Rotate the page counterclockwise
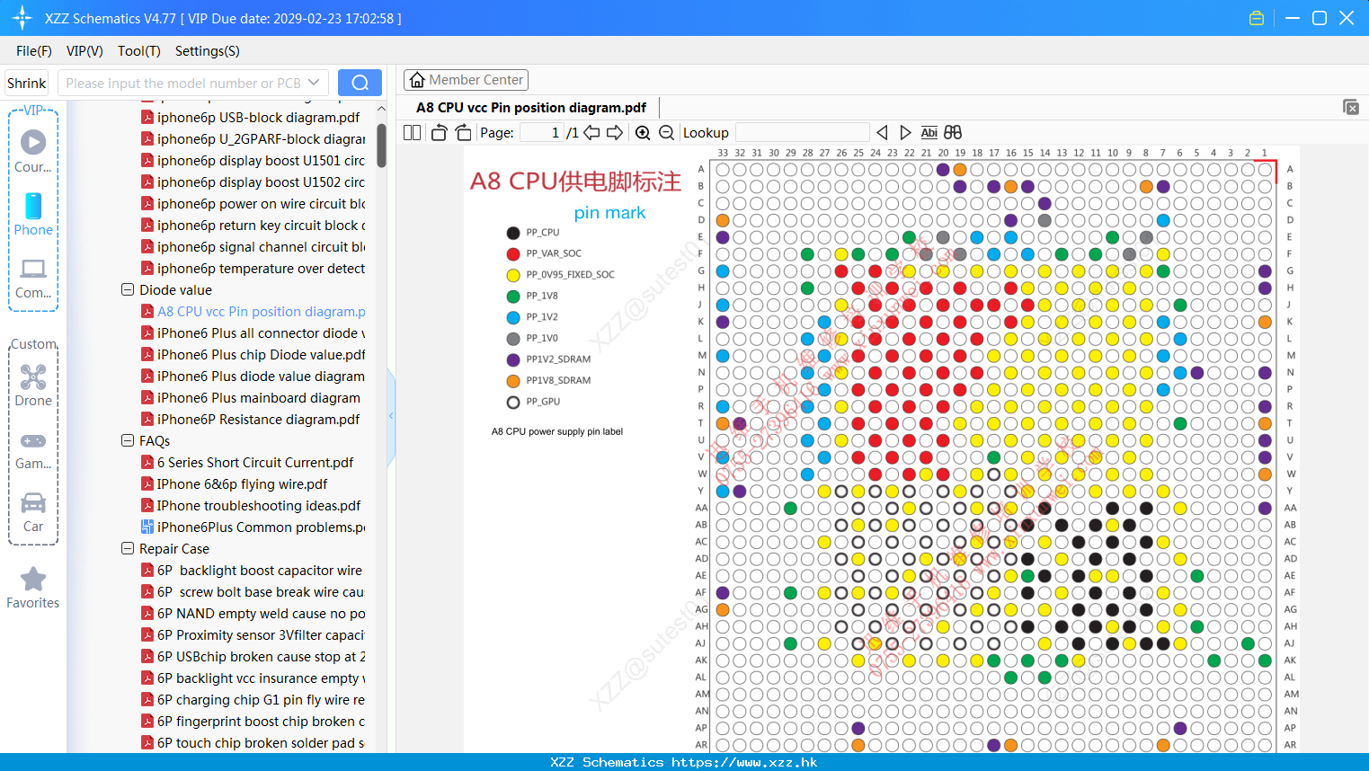1369x771 pixels. (x=439, y=132)
